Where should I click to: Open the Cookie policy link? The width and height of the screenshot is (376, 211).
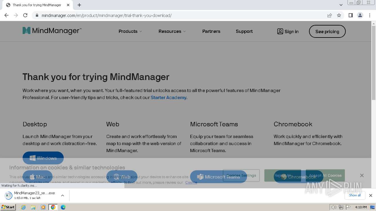(191, 182)
